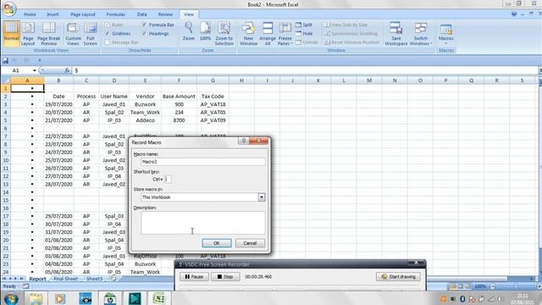Click Arrange All windows
Image resolution: width=542 pixels, height=305 pixels.
(x=268, y=33)
